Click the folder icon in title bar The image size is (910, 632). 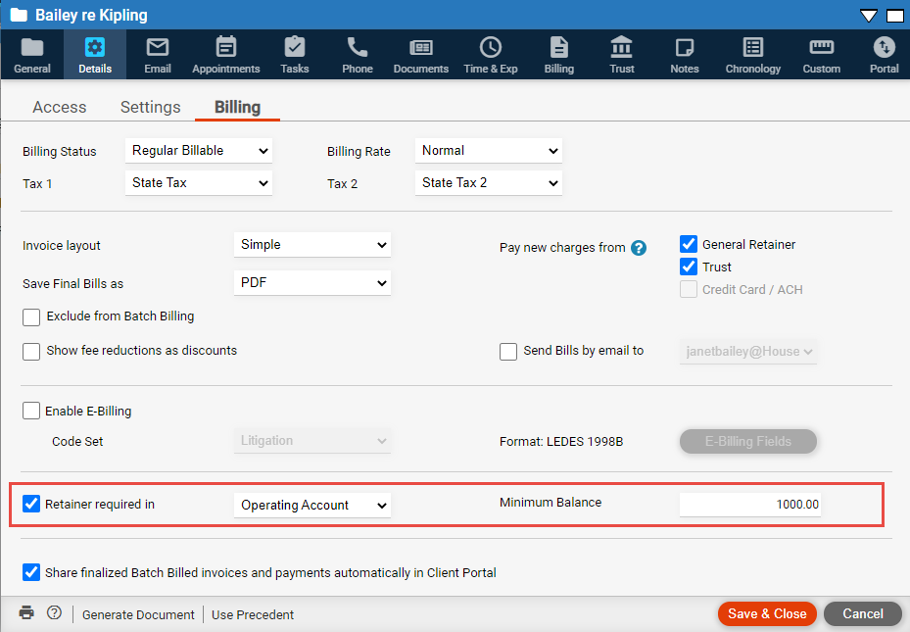(x=19, y=15)
